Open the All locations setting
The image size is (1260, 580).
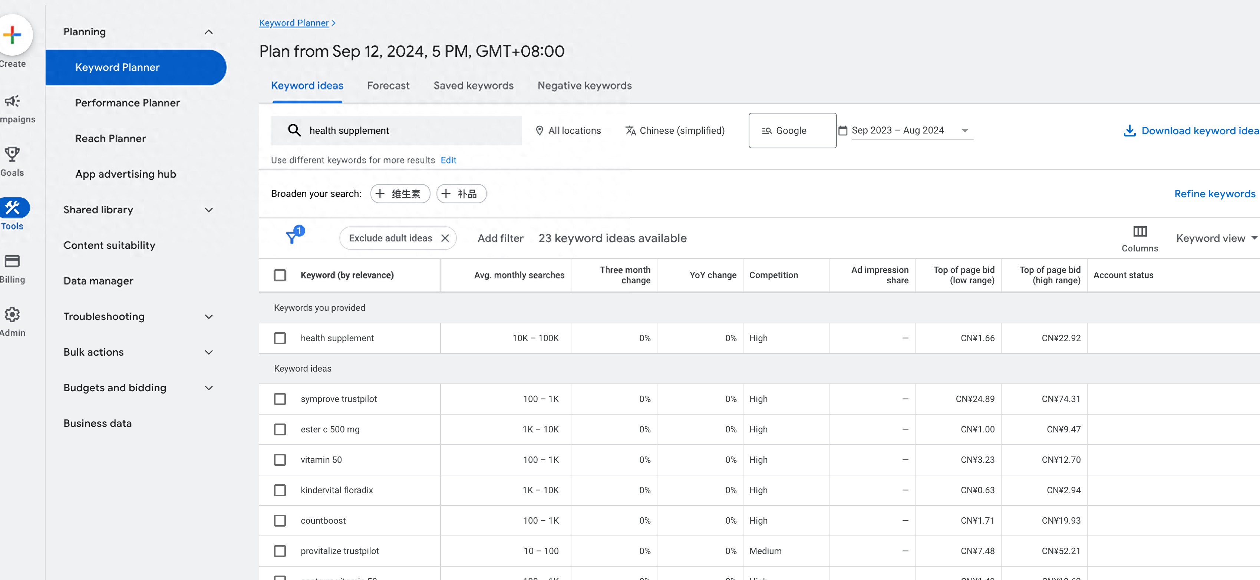click(568, 131)
